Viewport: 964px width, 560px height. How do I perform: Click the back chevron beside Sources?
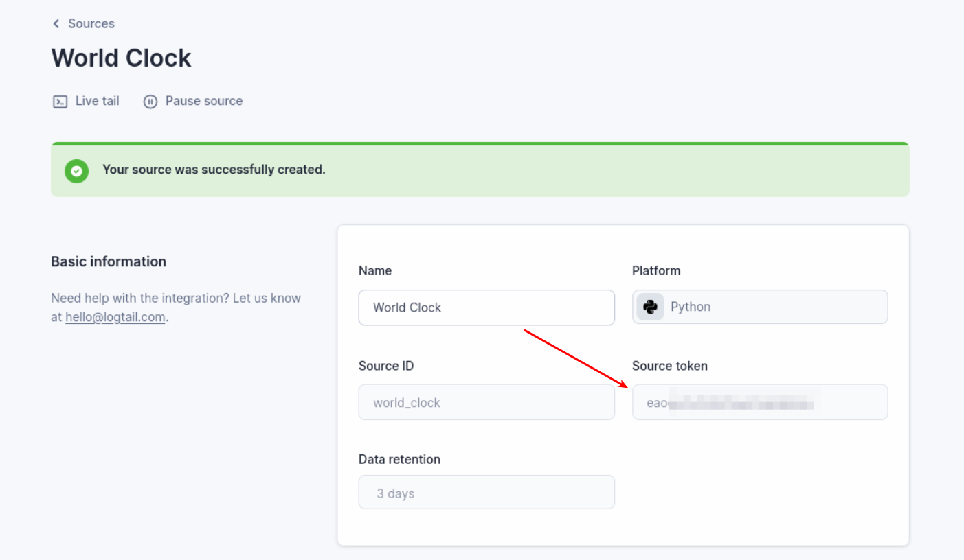click(56, 24)
